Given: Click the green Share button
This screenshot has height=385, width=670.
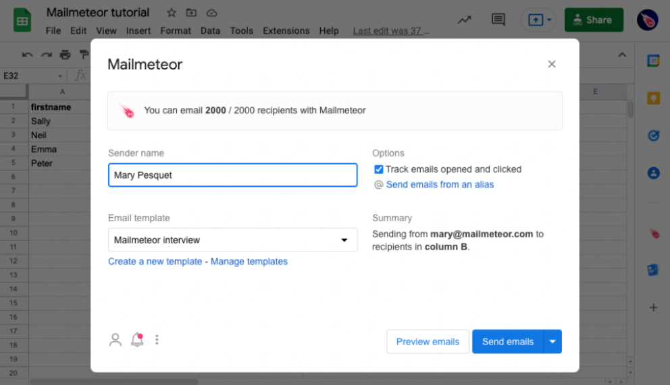Looking at the screenshot, I should [594, 20].
